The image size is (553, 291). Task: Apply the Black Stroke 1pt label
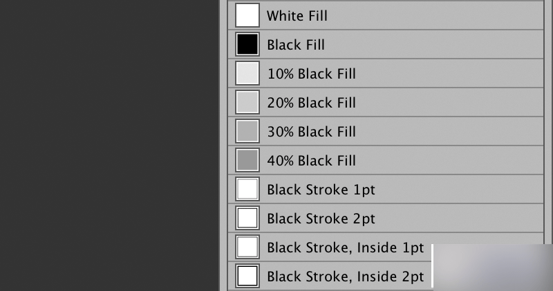(321, 190)
